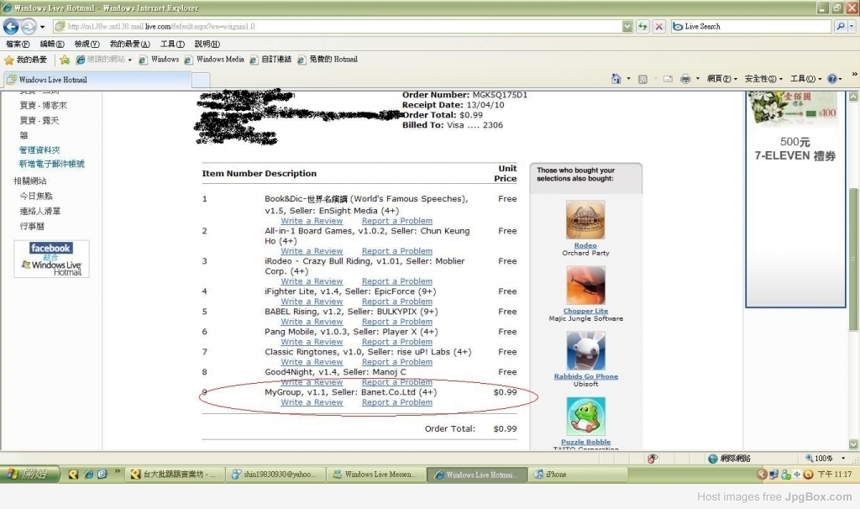Open the 工具 (Tools) menu in menu bar
The height and width of the screenshot is (509, 860).
tap(171, 44)
